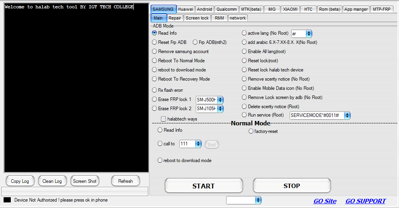Select ADB reboot to download mode
Screen dimensions: 399x208
[x=154, y=70]
